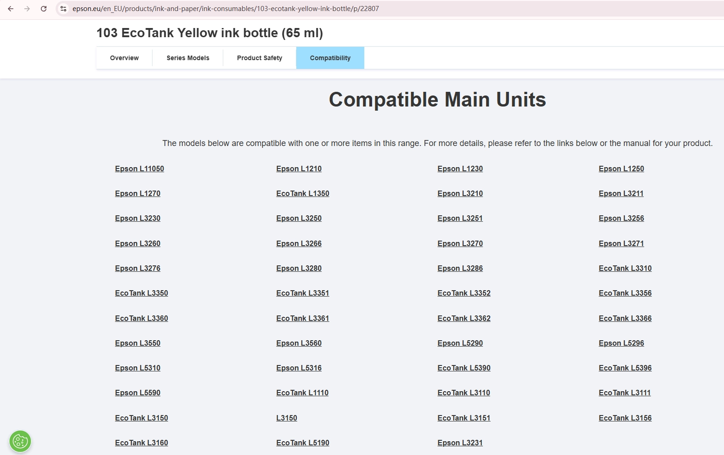
Task: Open the EcoTank L5396 link
Action: pos(625,368)
